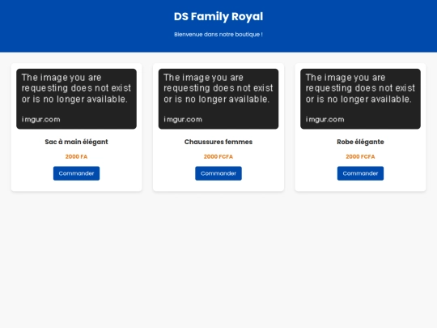Click the Commander button for Sac à main élégant
The image size is (437, 328).
76,173
